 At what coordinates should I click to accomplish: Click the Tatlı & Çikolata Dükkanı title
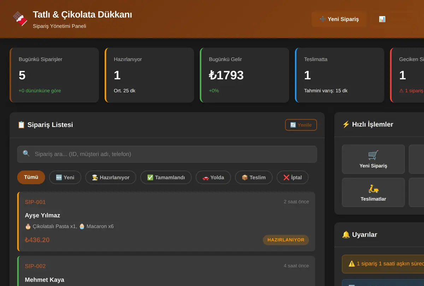82,14
